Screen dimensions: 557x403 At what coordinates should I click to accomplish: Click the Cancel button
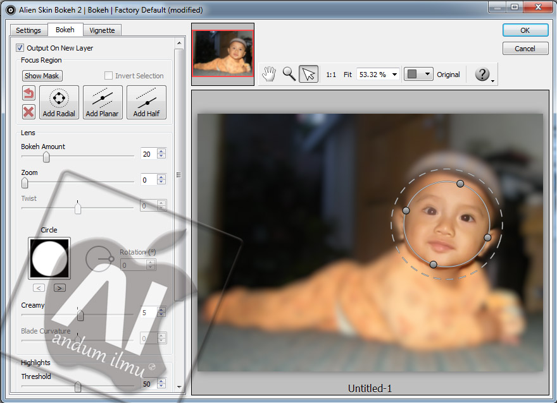coord(525,49)
